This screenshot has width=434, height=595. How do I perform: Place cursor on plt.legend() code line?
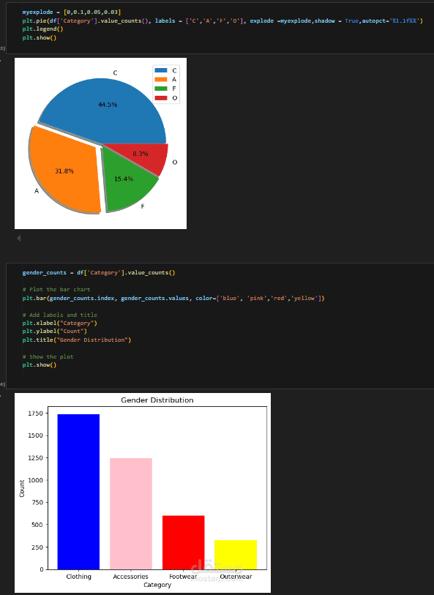[42, 29]
